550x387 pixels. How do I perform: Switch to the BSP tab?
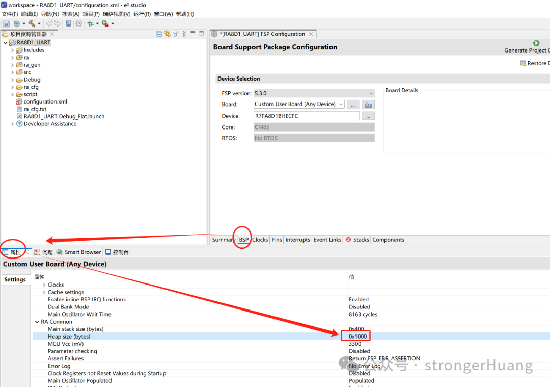coord(244,240)
